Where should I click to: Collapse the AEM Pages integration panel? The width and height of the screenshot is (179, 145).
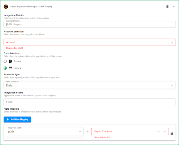[174, 7]
